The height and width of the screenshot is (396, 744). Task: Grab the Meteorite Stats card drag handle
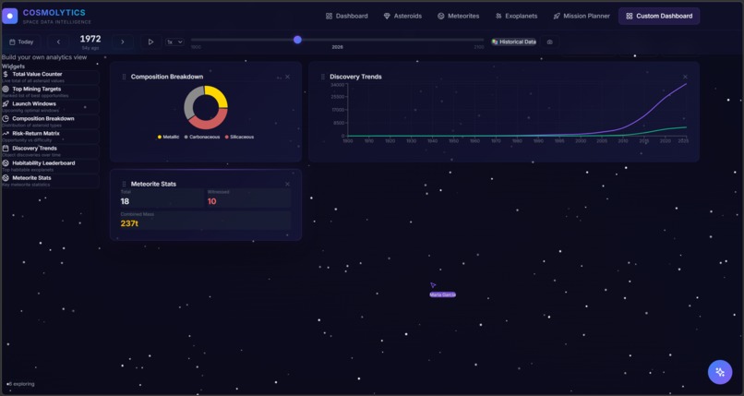124,184
